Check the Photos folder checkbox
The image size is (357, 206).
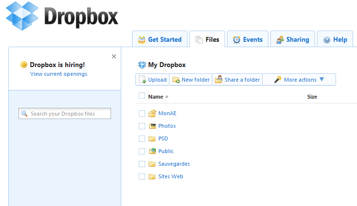point(142,126)
